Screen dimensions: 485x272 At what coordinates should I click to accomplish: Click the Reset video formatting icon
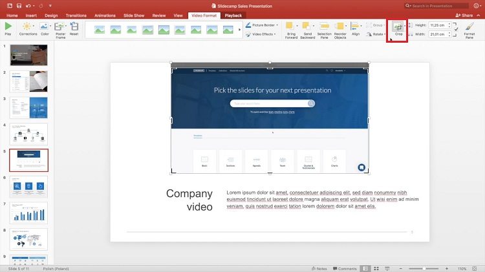(74, 26)
